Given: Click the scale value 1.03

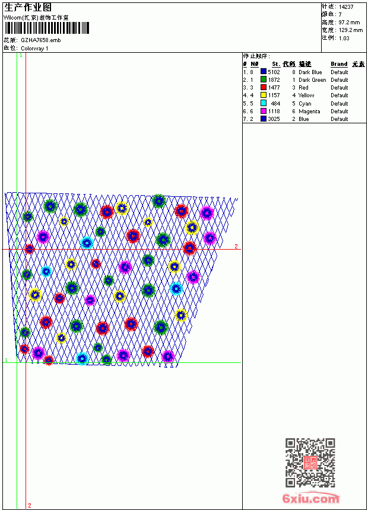Looking at the screenshot, I should point(344,38).
